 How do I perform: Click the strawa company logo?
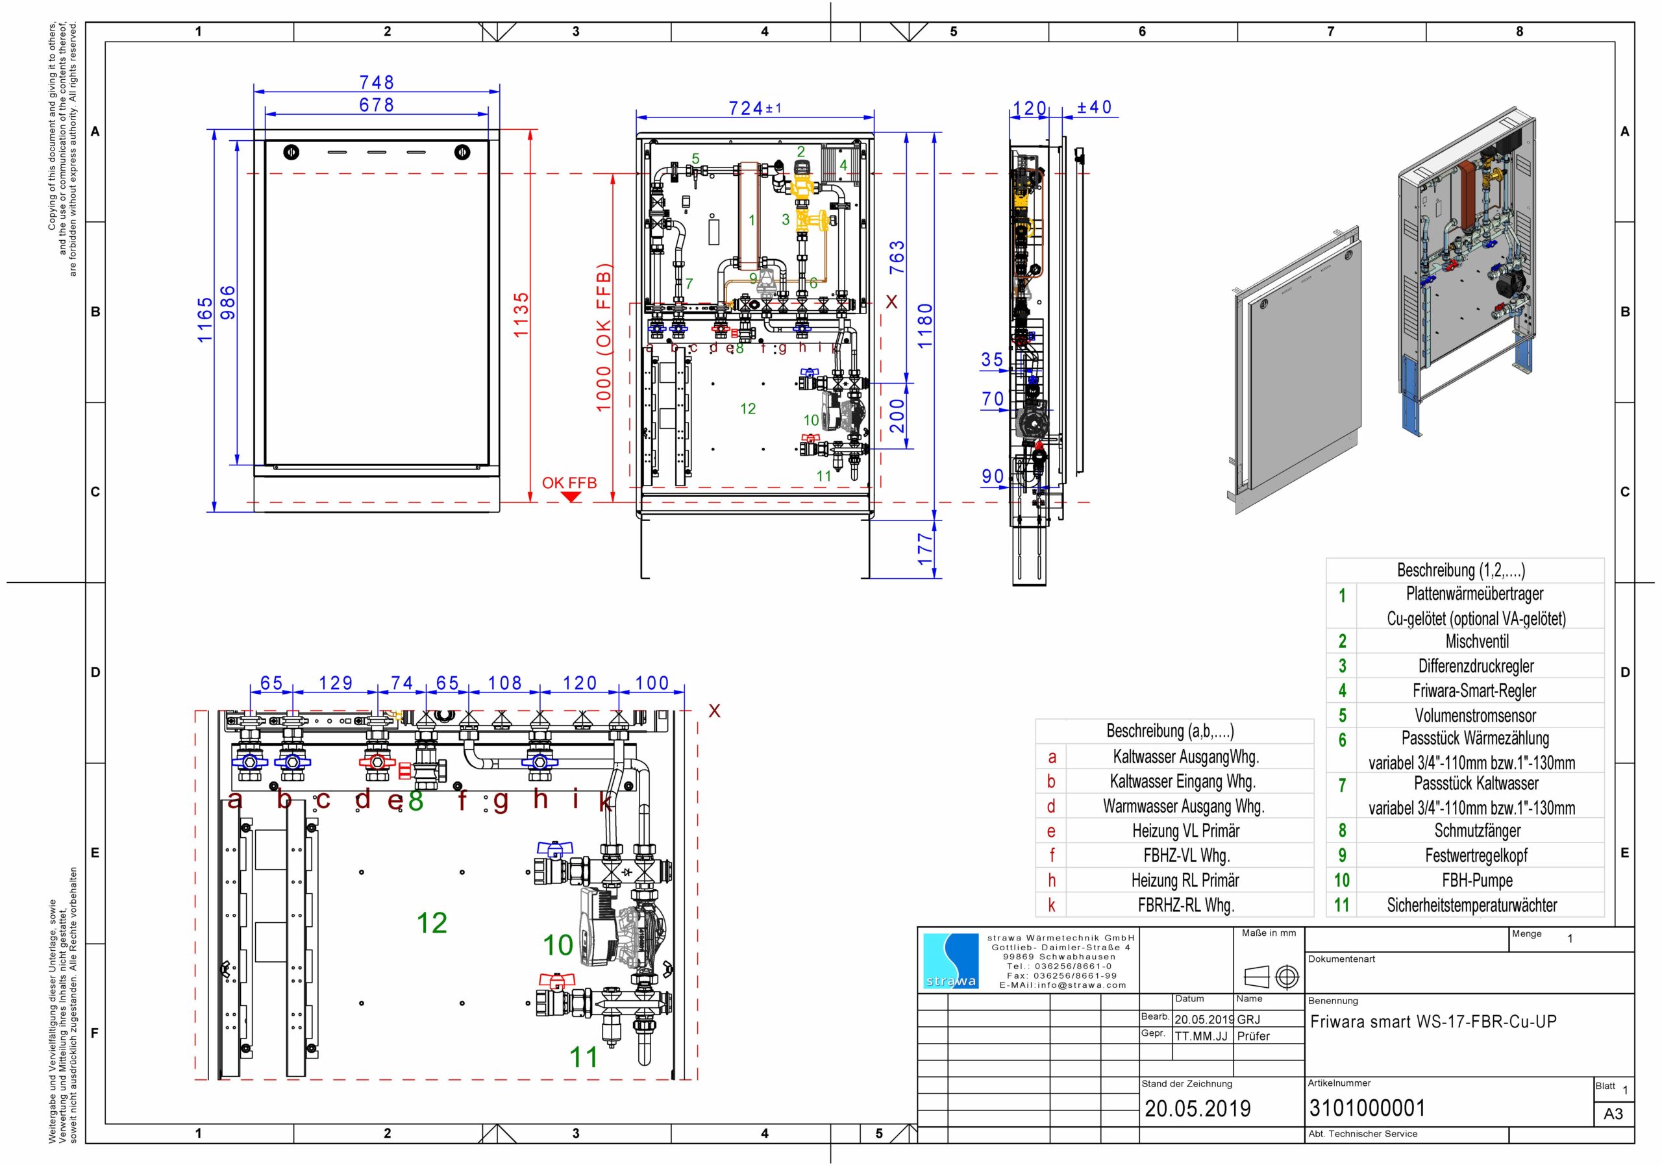pyautogui.click(x=951, y=961)
